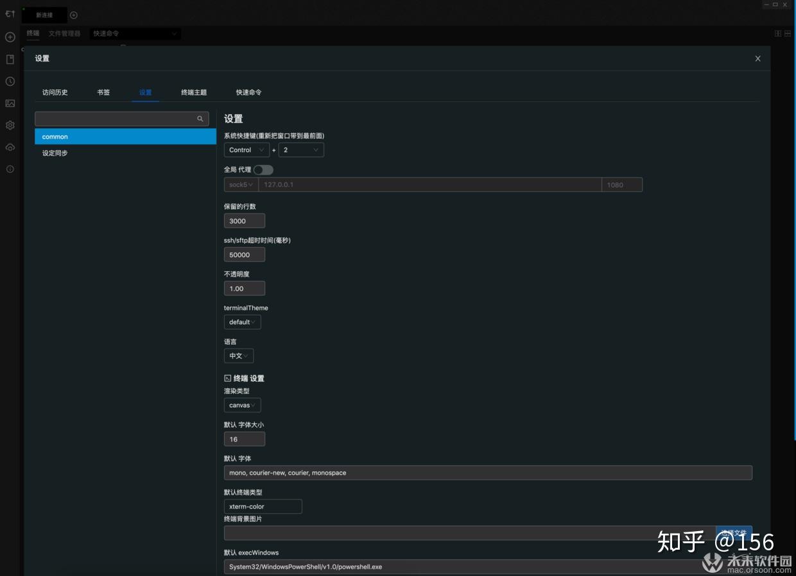This screenshot has width=796, height=576.
Task: Select the 新连接 session tab
Action: click(x=44, y=15)
